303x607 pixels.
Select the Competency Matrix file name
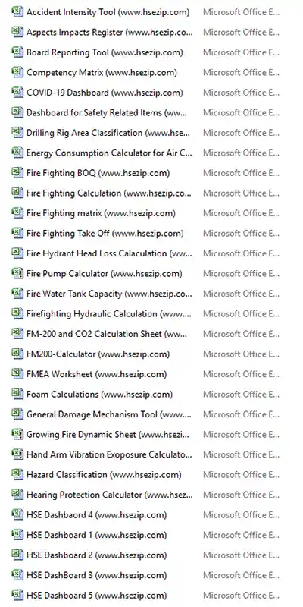click(102, 72)
